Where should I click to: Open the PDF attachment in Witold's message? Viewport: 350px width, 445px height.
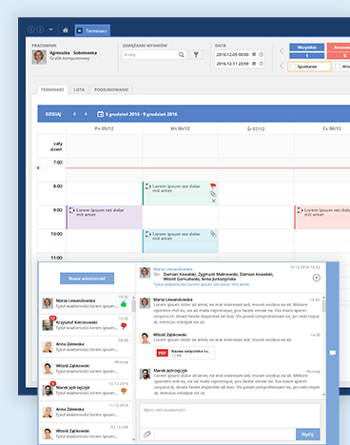click(x=185, y=353)
